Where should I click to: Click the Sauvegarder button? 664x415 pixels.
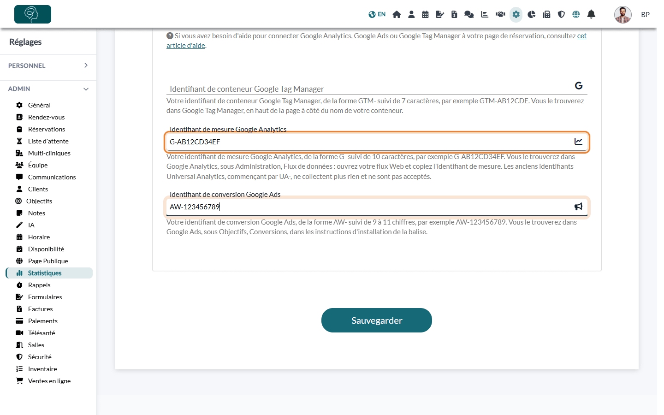click(x=377, y=320)
